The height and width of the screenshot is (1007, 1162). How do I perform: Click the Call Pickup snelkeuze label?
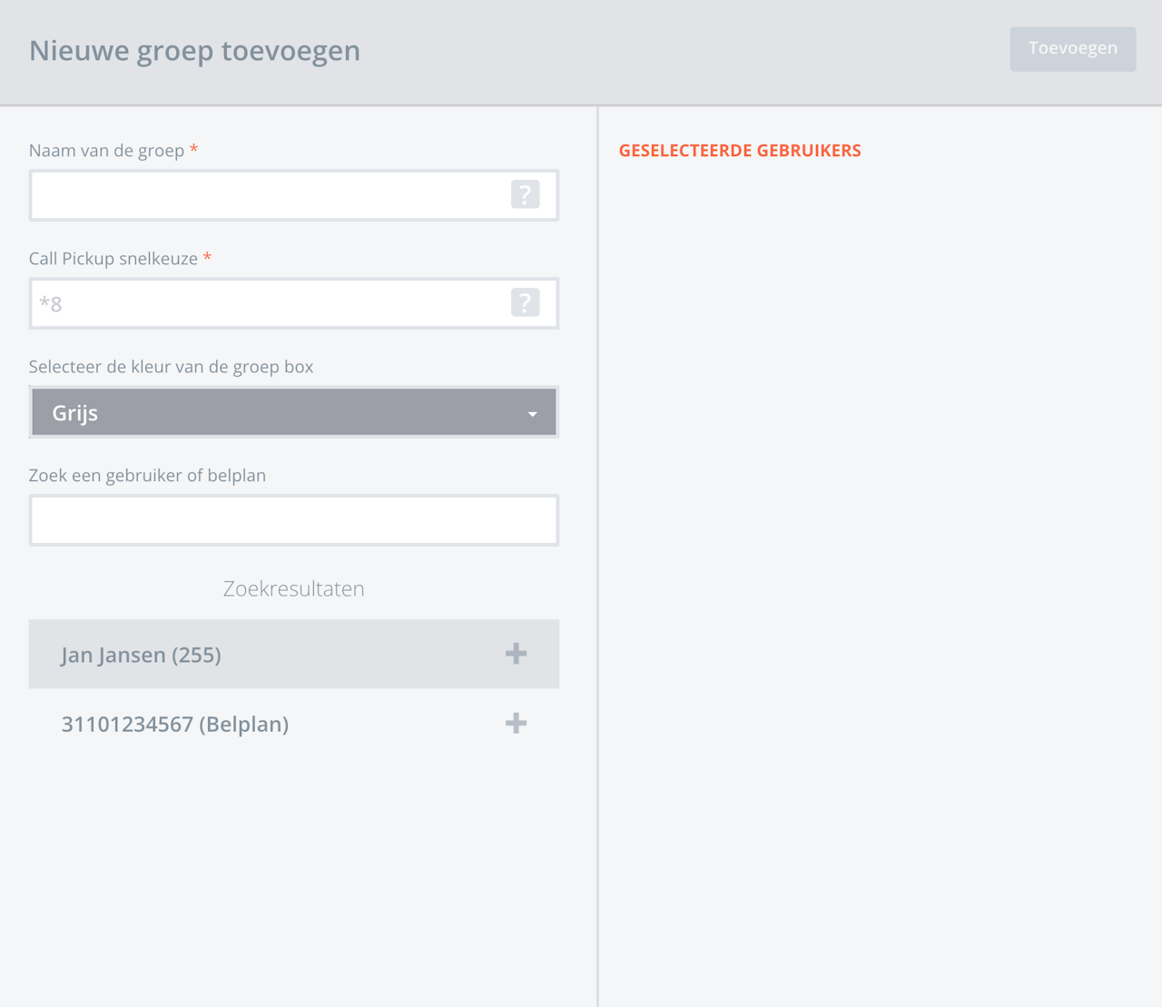click(x=113, y=259)
